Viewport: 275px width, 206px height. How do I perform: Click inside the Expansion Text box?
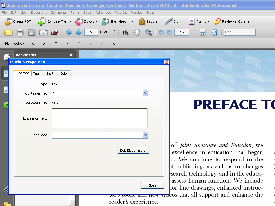(100, 118)
